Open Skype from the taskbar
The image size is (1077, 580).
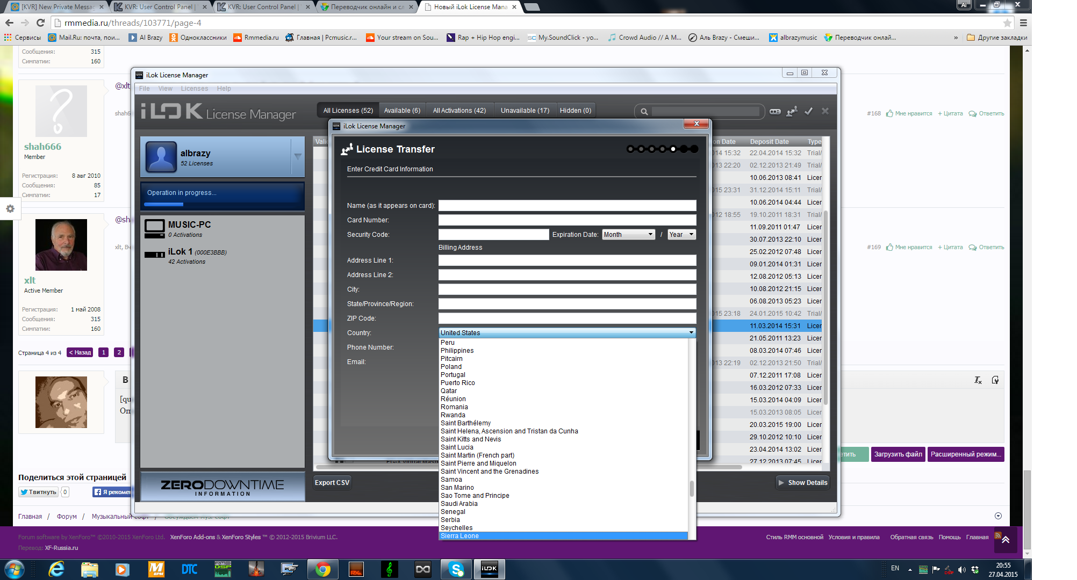456,569
